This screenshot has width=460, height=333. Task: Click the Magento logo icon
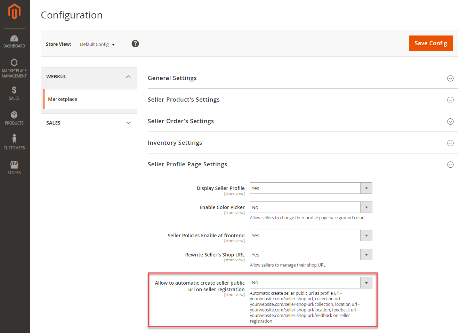pos(14,11)
